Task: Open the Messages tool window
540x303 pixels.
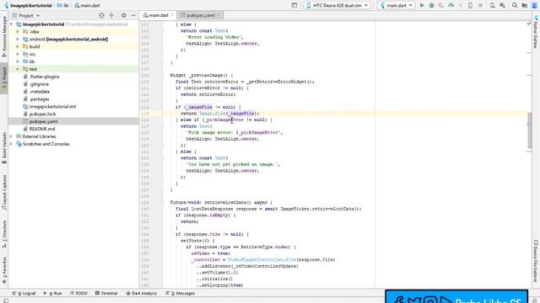Action: click(x=181, y=294)
